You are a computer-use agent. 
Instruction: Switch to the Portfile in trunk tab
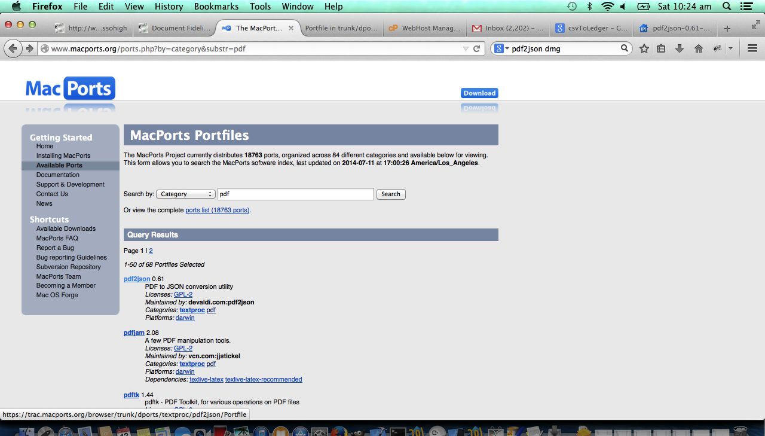click(341, 28)
